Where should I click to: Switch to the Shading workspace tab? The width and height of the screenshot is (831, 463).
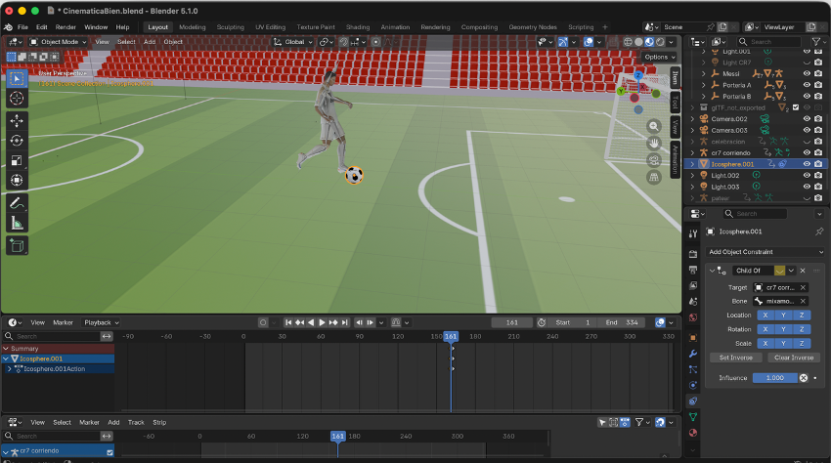click(x=358, y=27)
